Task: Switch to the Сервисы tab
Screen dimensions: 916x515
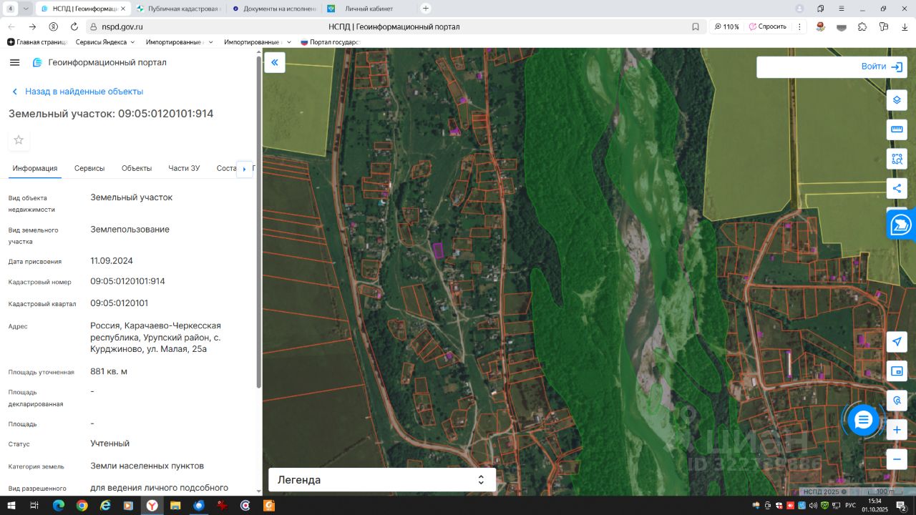Action: [x=89, y=168]
